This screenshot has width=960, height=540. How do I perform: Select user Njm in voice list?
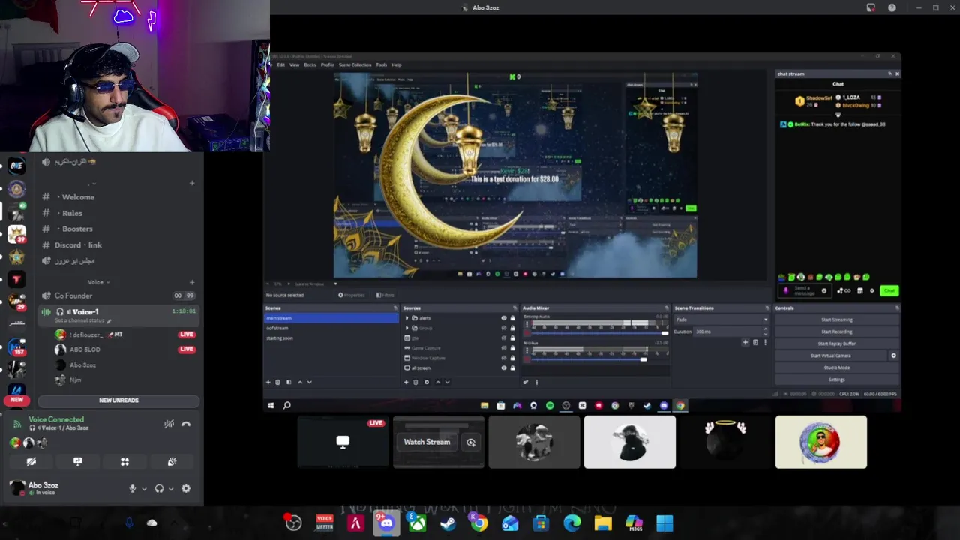(75, 380)
